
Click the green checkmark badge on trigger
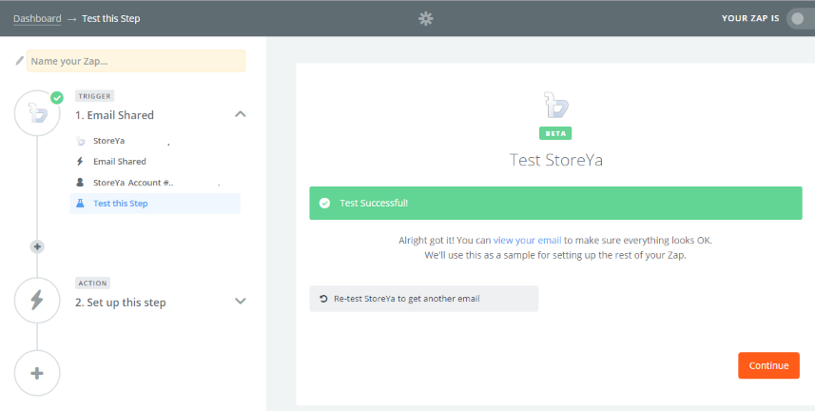57,97
